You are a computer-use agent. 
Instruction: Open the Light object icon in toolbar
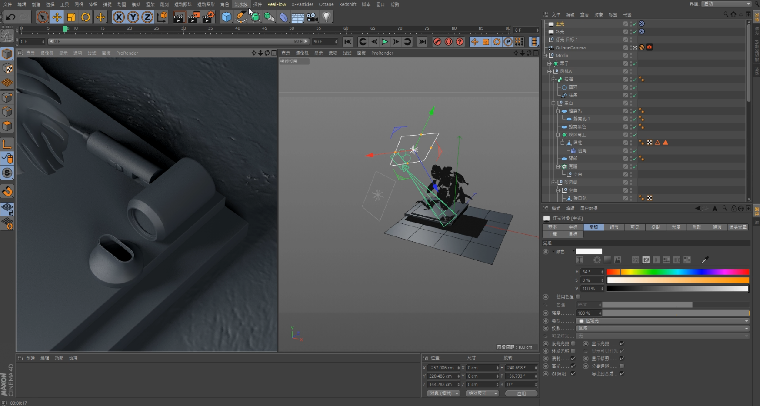tap(327, 17)
